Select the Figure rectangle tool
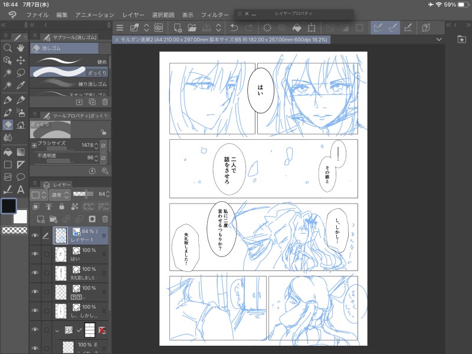Screen dimensions: 472x354 pos(8,165)
